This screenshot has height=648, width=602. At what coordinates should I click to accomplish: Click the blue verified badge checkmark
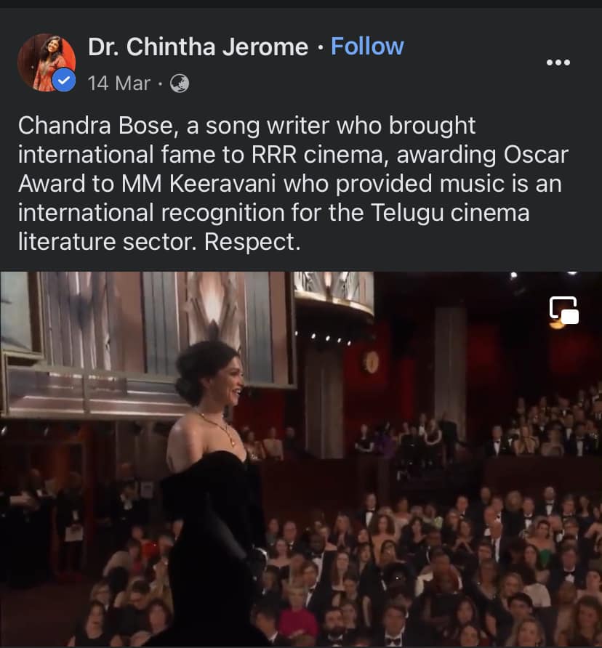64,81
